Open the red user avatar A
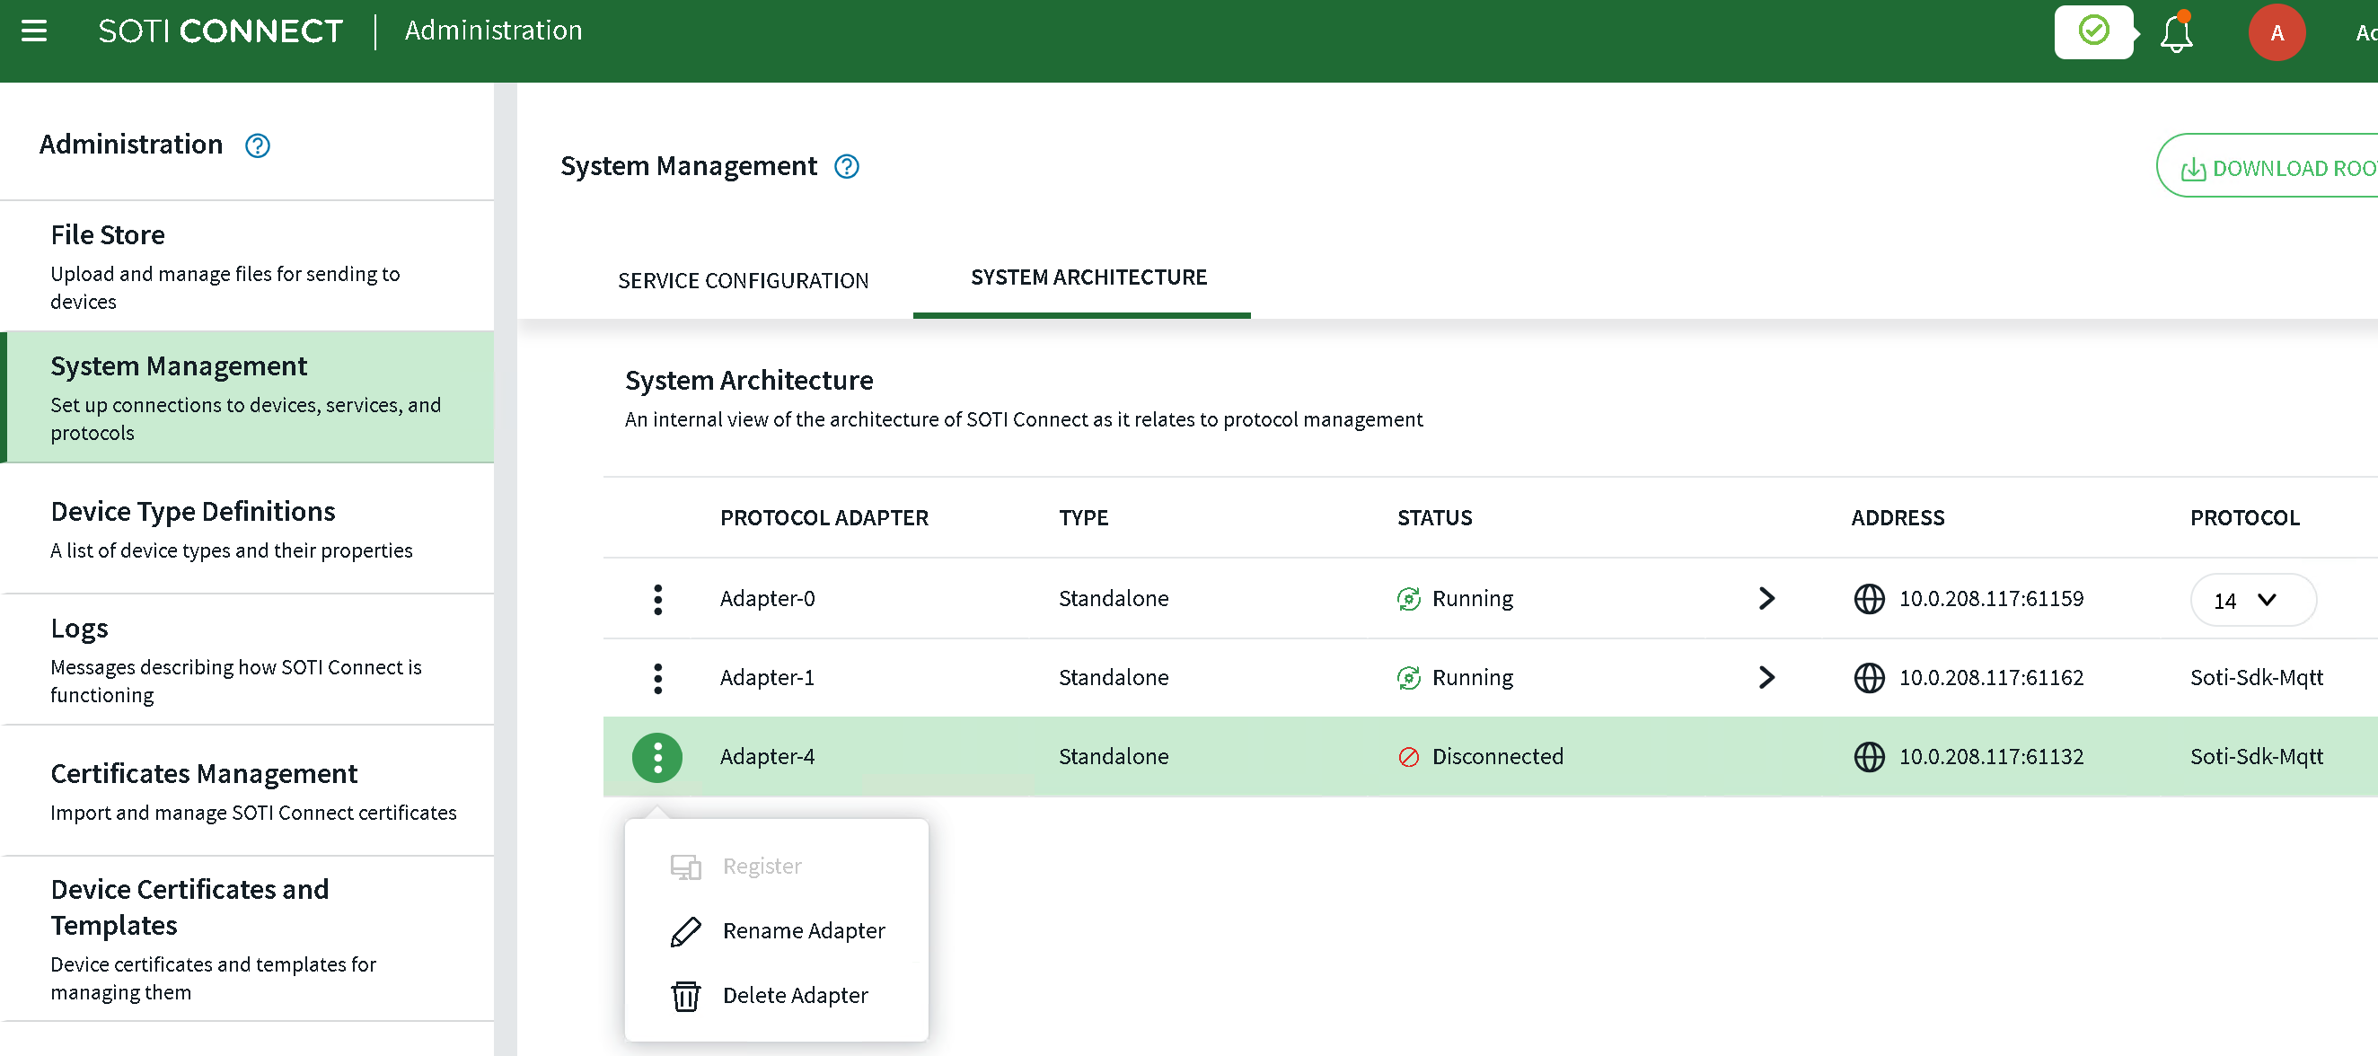The image size is (2378, 1056). click(2277, 32)
